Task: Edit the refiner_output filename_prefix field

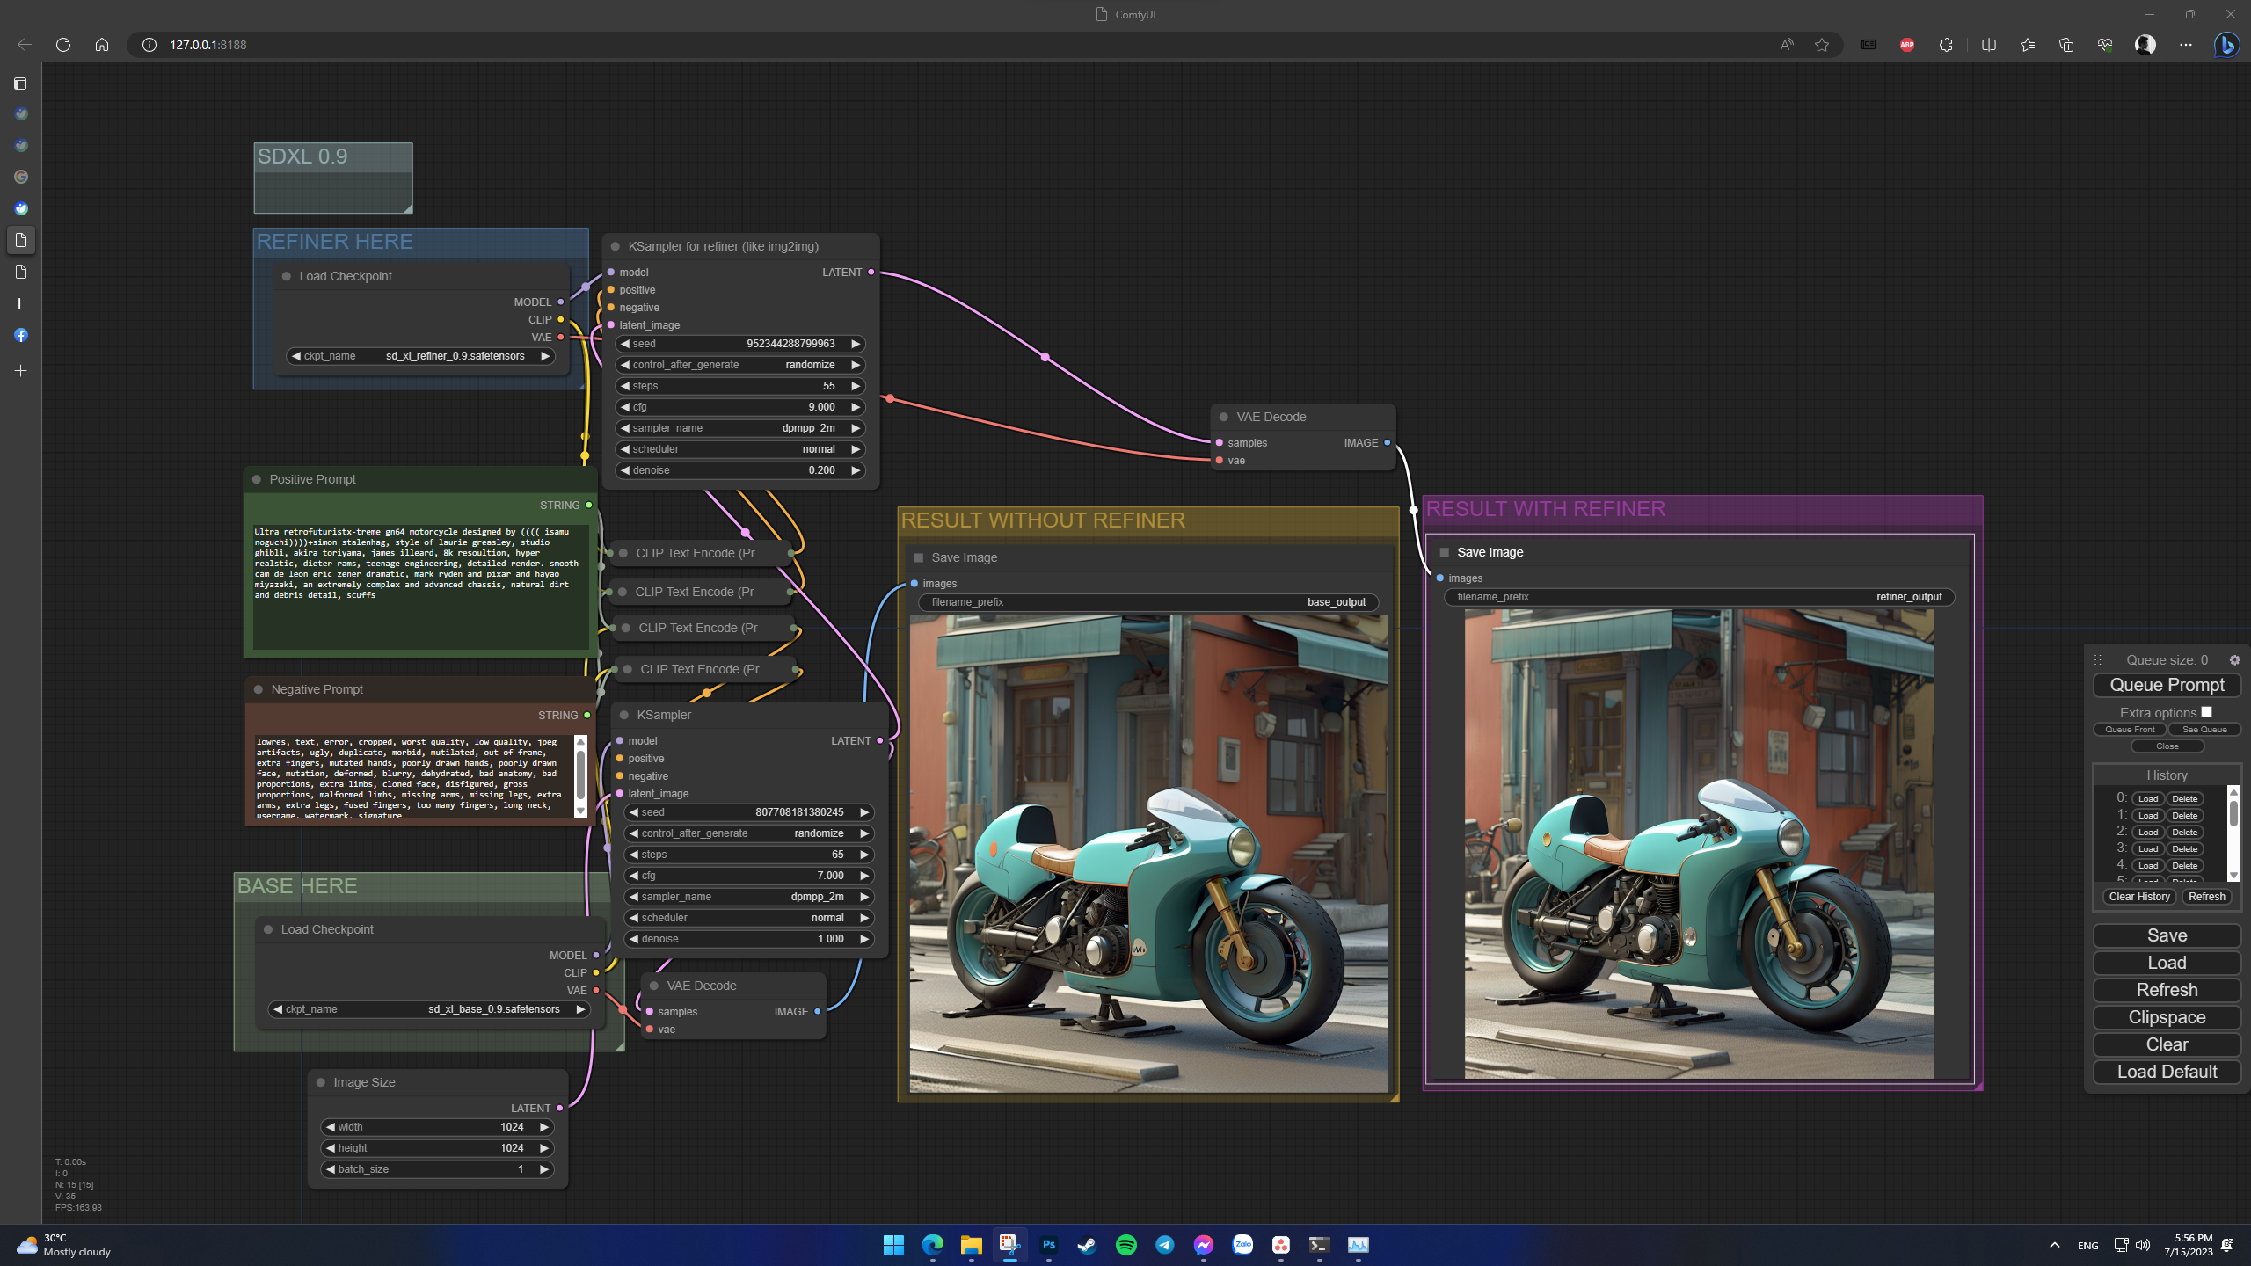Action: 1700,597
